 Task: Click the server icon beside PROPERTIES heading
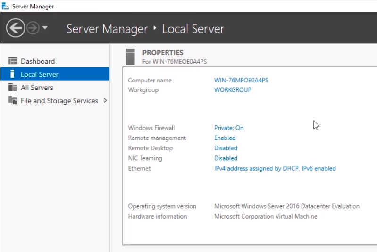[131, 57]
